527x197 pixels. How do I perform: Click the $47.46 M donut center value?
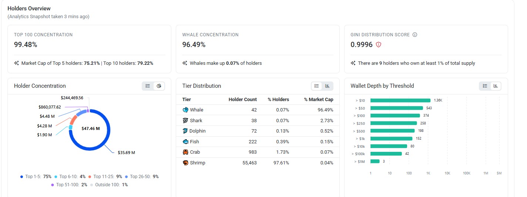(91, 128)
